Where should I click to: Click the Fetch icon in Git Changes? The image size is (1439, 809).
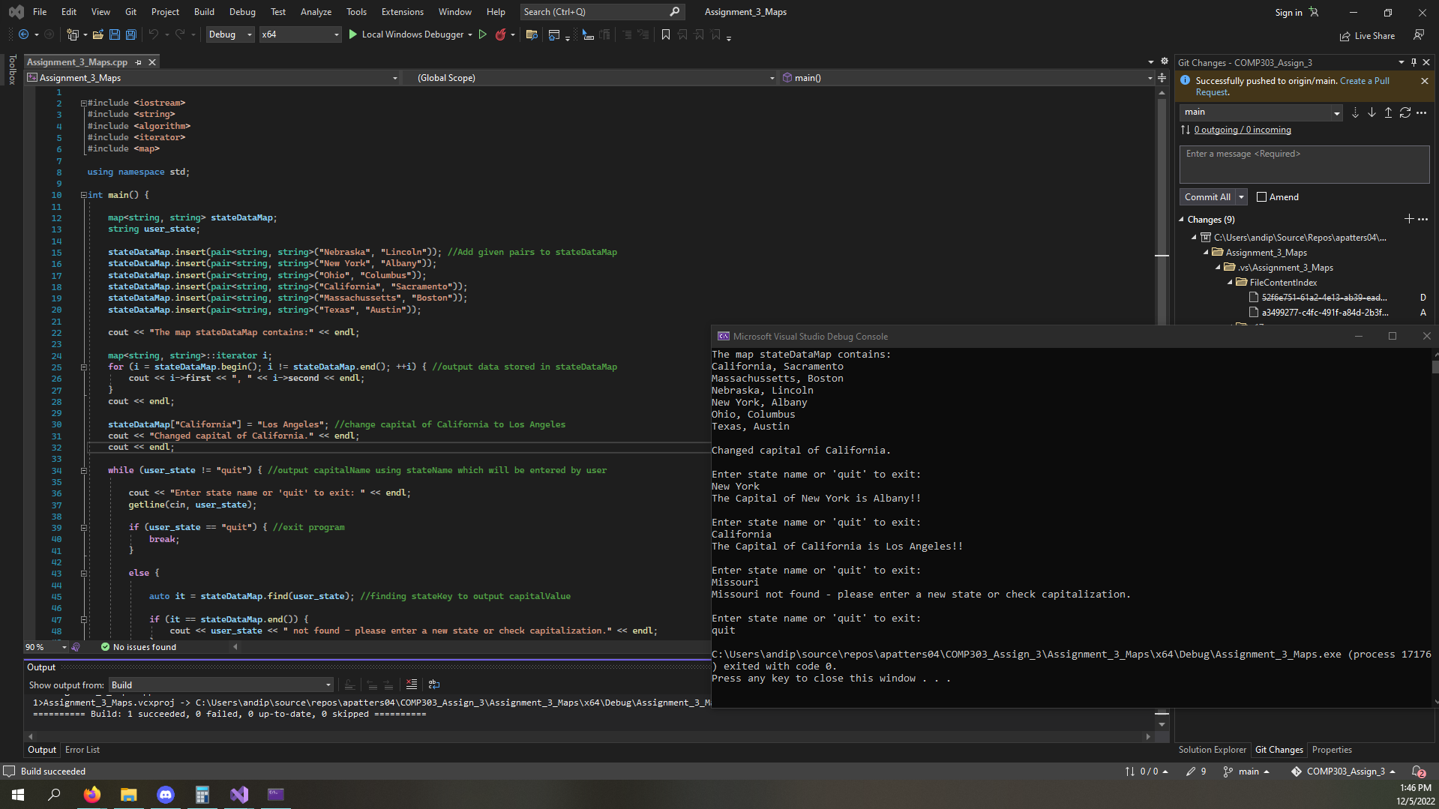tap(1355, 112)
